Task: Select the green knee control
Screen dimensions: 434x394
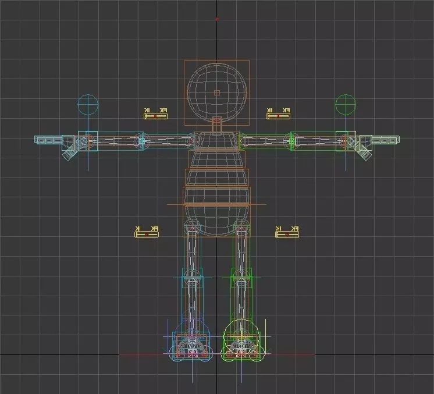Action: pos(241,278)
